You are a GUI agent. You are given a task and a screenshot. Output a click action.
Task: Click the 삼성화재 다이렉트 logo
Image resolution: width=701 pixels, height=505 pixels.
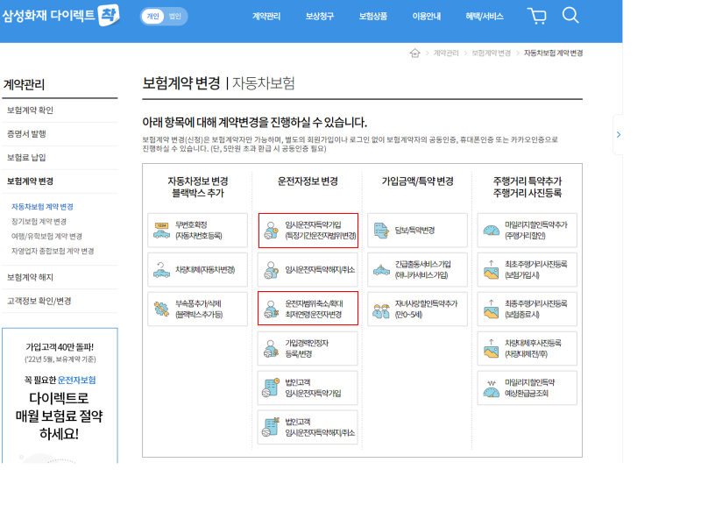60,15
